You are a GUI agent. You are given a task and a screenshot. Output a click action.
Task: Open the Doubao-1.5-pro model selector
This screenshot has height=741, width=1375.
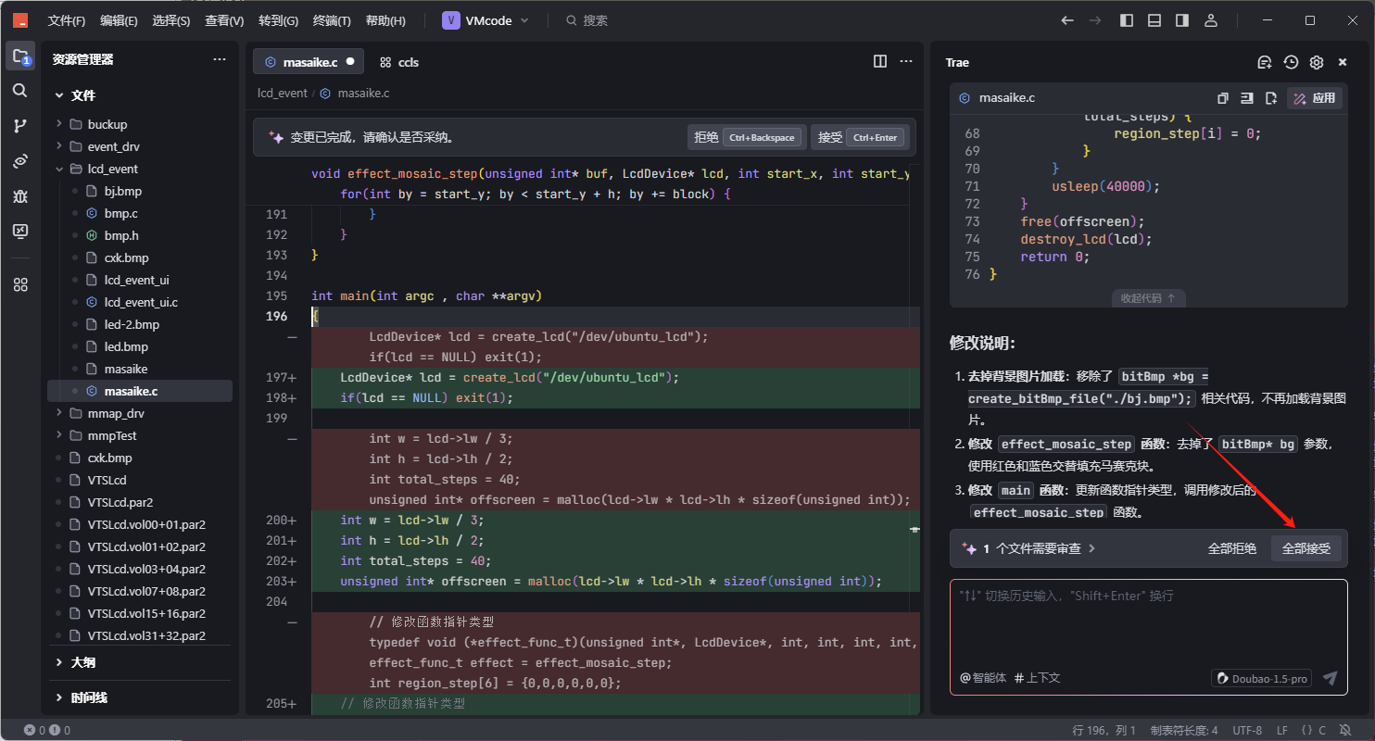(x=1262, y=678)
